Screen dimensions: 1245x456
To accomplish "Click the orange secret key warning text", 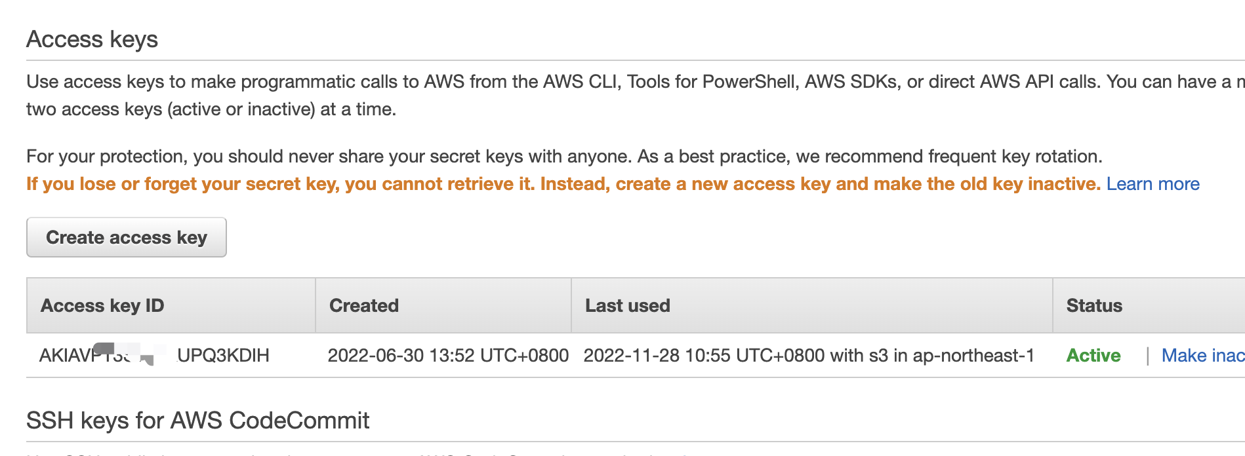I will [563, 184].
